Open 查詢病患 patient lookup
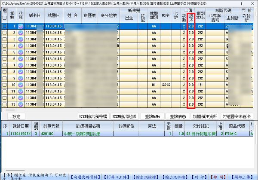The height and width of the screenshot is (180, 258). (178, 116)
